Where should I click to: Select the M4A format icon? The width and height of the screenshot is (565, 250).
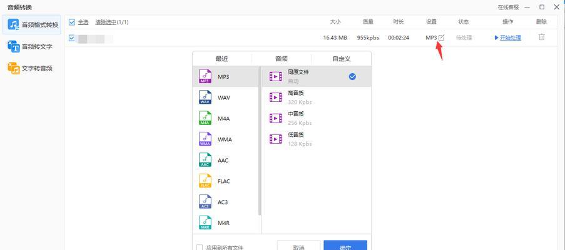point(205,118)
